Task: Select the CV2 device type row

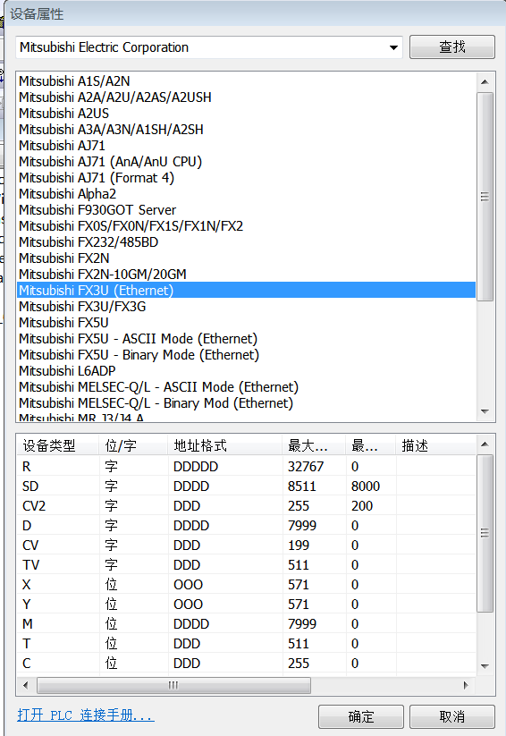Action: tap(247, 506)
